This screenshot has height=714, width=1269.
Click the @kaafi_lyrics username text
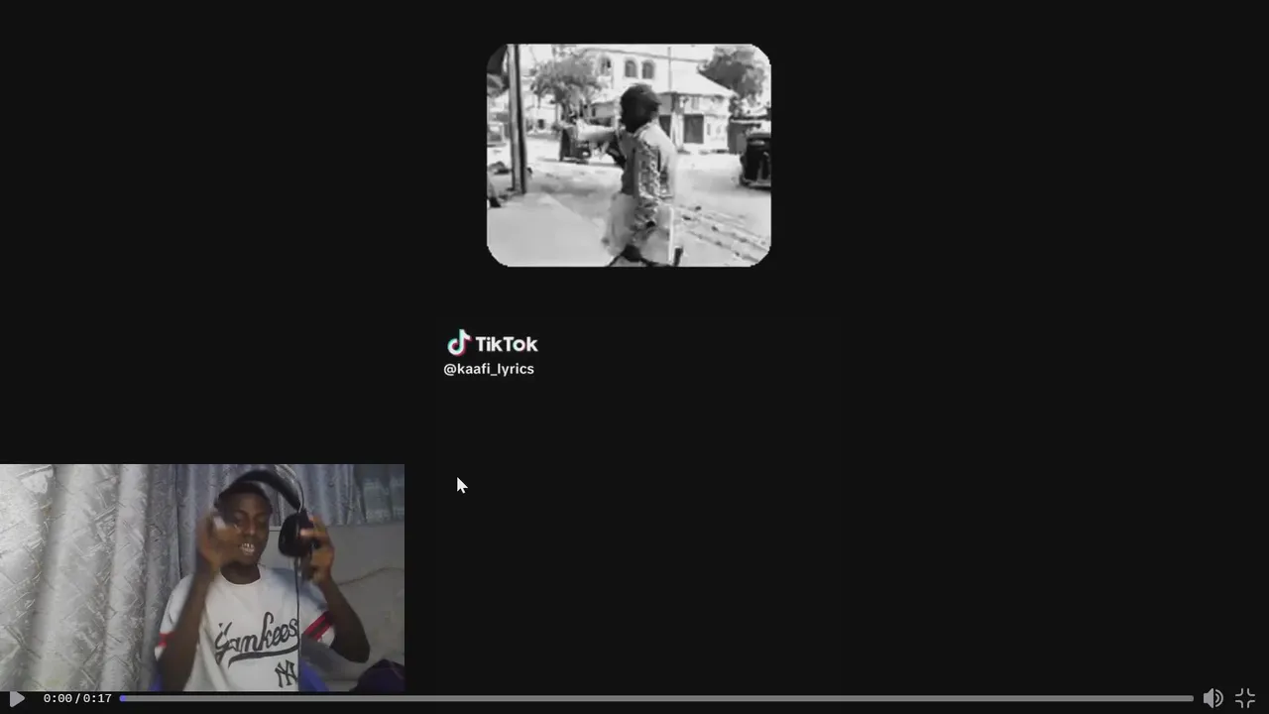[489, 369]
